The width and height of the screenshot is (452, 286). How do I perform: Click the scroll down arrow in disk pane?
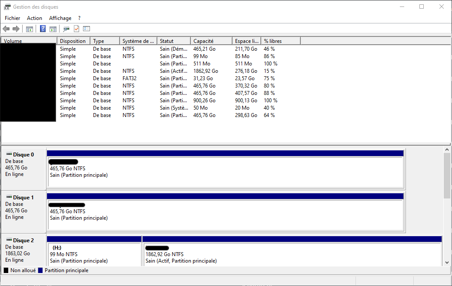tap(447, 262)
